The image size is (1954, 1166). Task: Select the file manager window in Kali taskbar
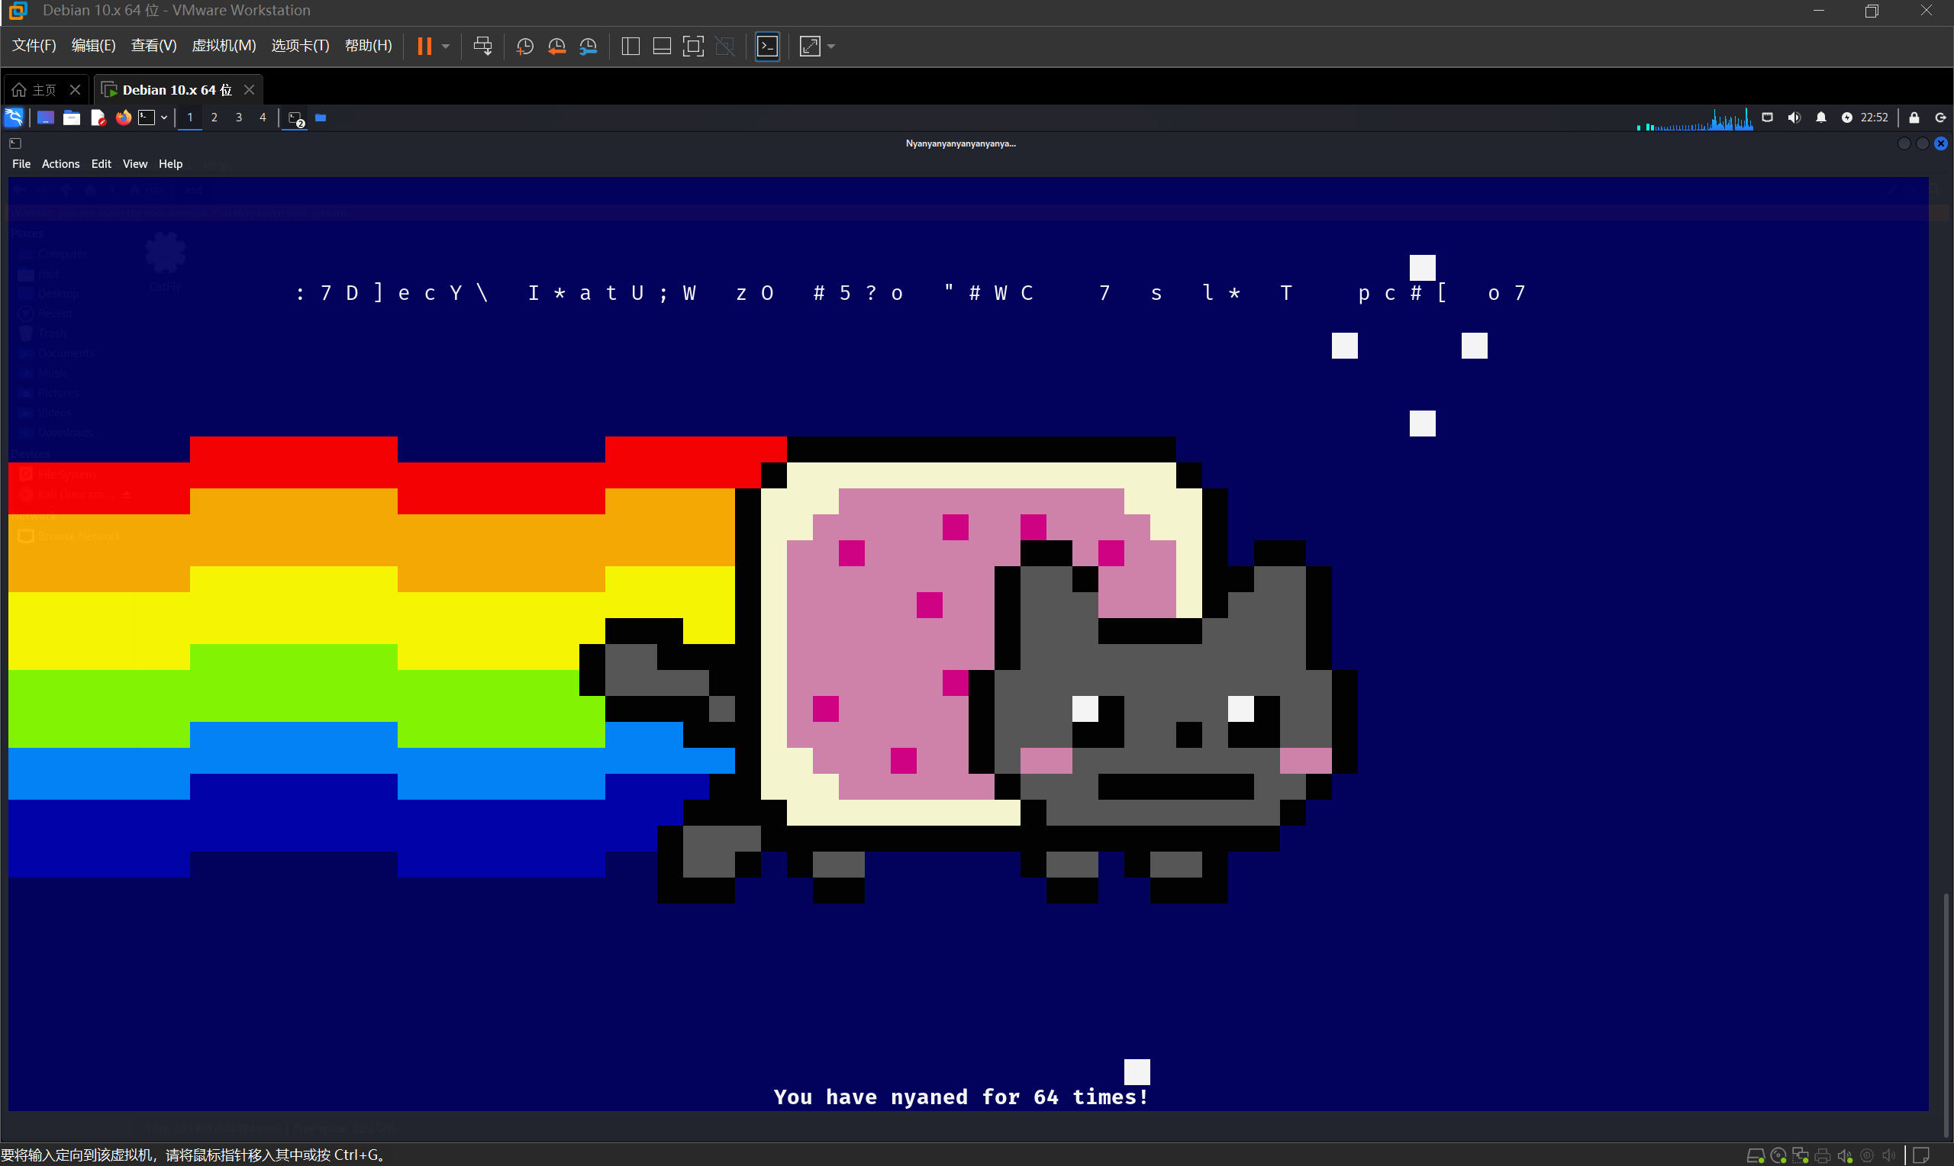click(321, 118)
